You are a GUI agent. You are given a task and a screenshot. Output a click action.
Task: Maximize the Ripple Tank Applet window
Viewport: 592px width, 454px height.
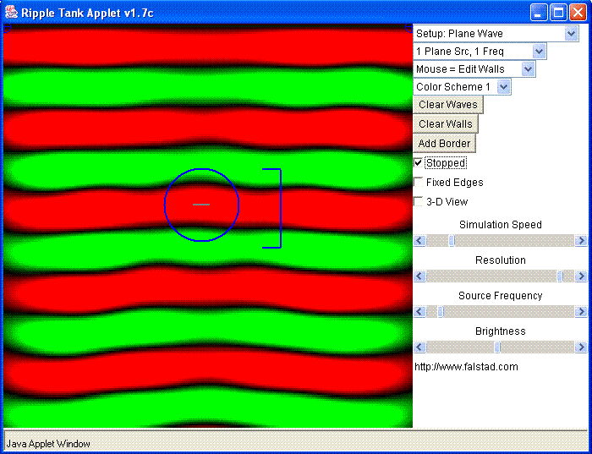tap(558, 13)
